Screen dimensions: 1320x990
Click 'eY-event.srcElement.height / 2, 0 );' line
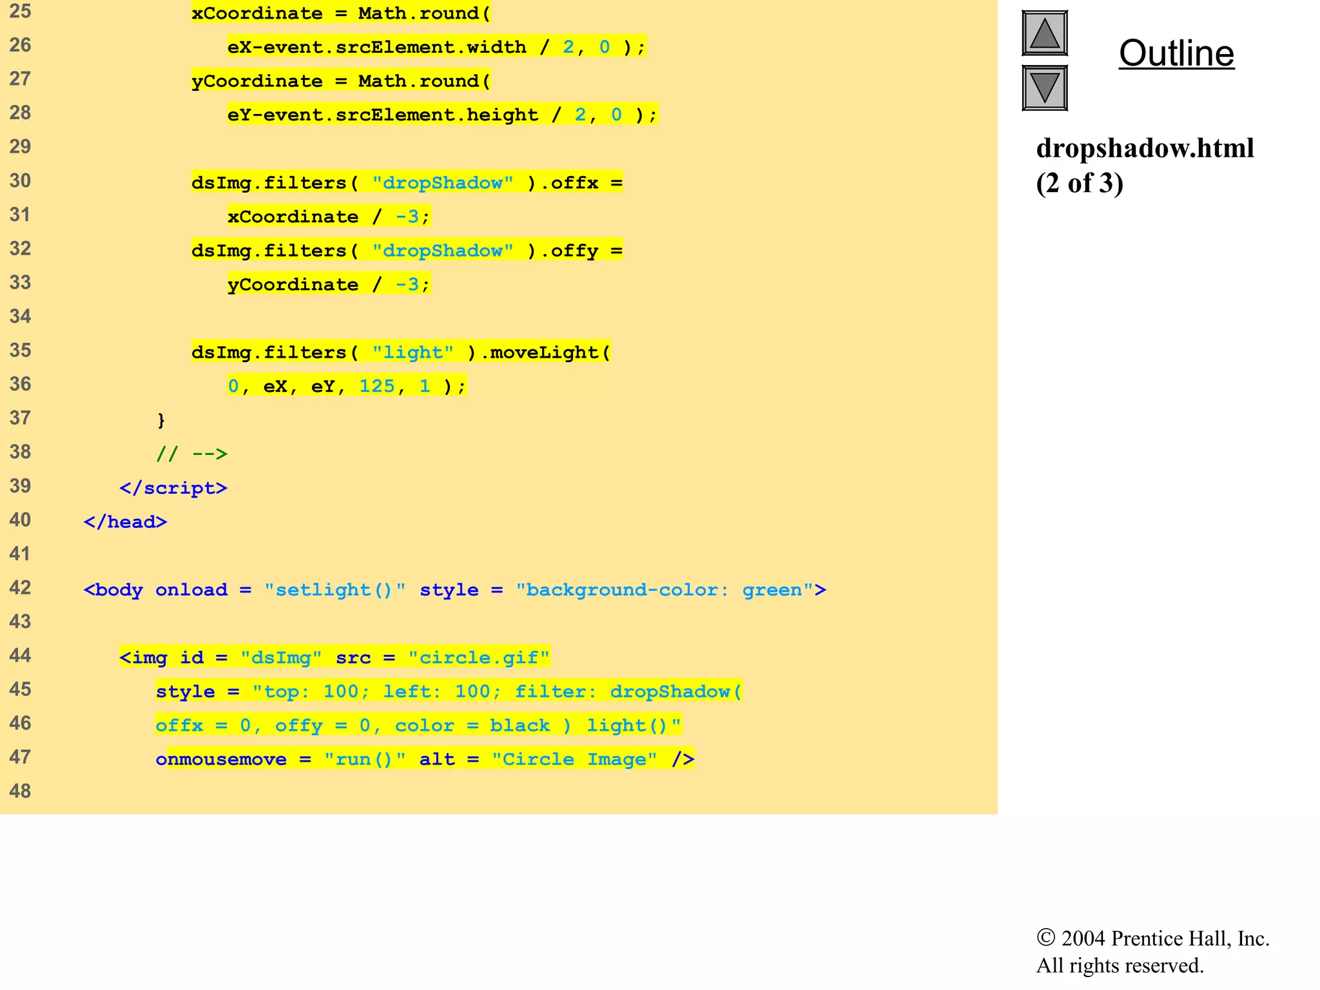(442, 115)
